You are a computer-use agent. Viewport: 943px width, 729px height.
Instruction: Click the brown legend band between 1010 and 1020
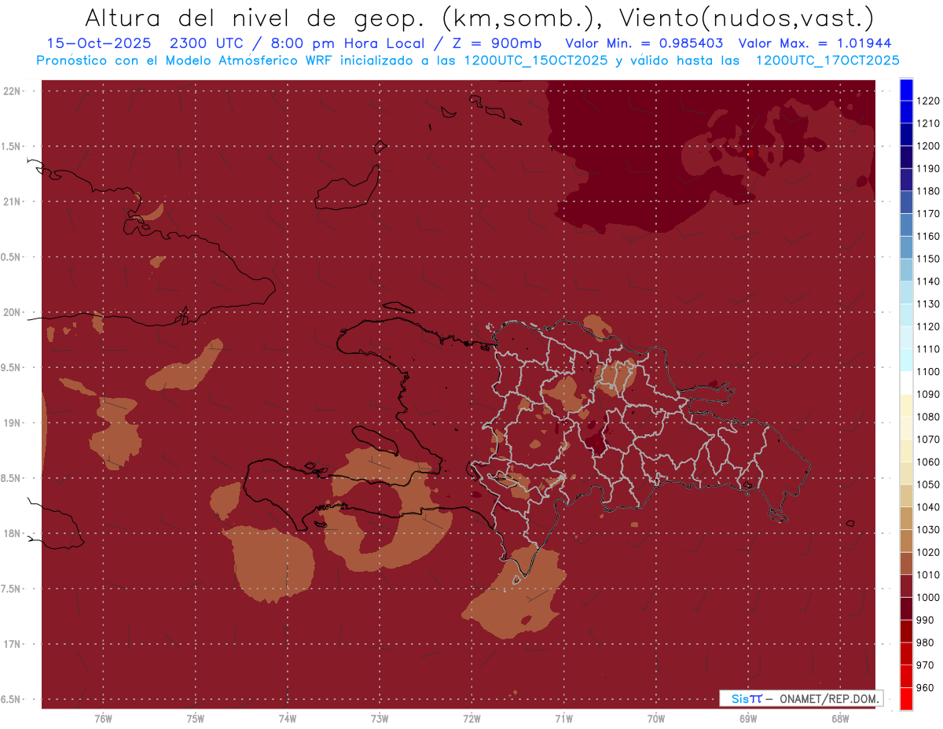pos(906,563)
